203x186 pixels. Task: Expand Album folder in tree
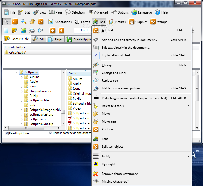coord(22,77)
